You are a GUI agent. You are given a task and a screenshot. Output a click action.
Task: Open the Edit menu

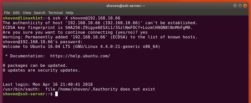tap(16, 12)
